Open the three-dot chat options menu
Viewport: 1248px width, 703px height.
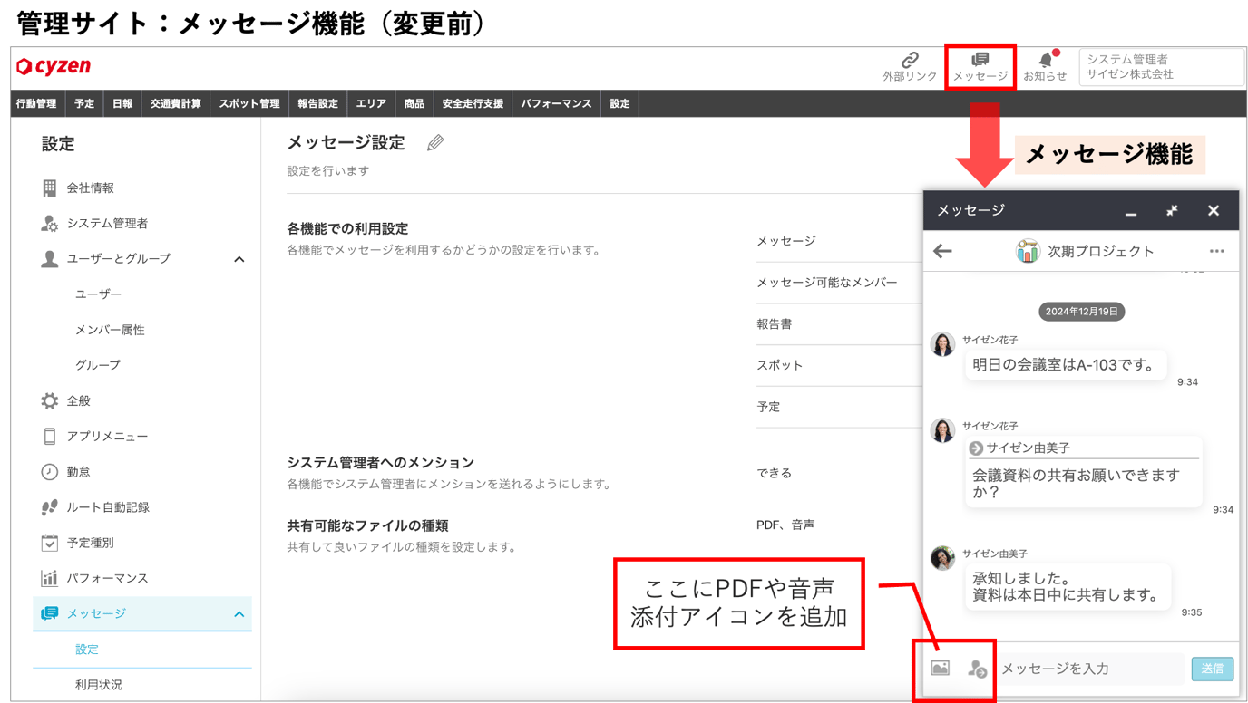pyautogui.click(x=1216, y=251)
